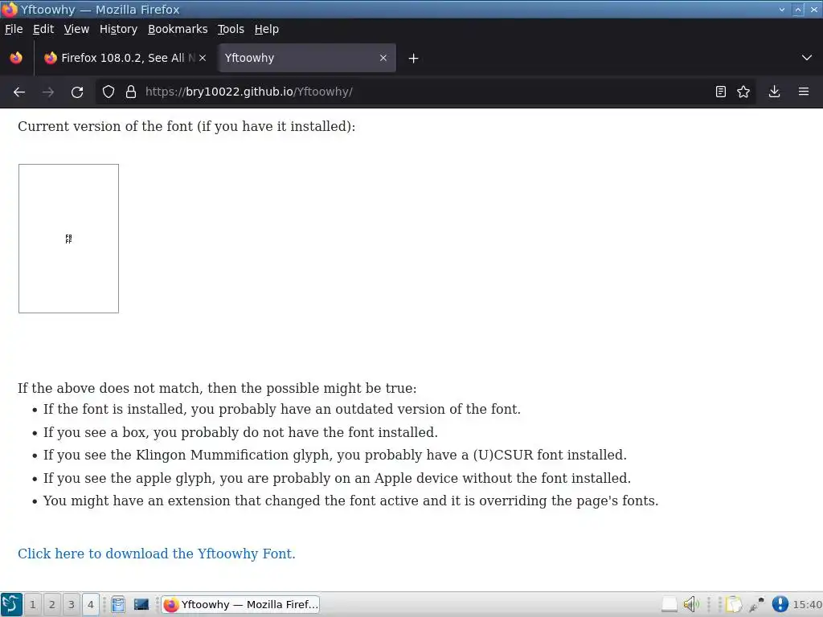The height and width of the screenshot is (617, 823).
Task: Roll up the Firefox window
Action: (781, 10)
